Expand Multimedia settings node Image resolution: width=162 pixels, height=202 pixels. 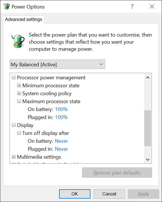[14, 157]
